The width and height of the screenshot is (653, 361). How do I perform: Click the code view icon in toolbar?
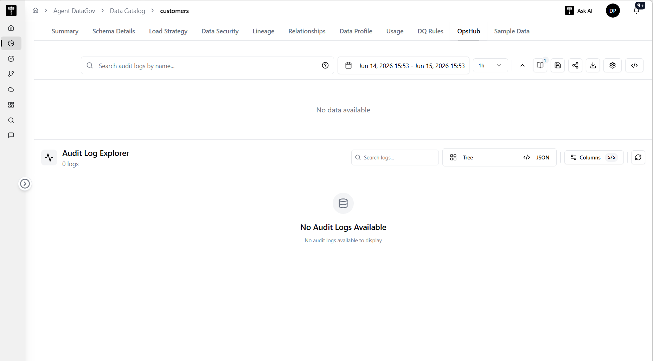(x=634, y=65)
